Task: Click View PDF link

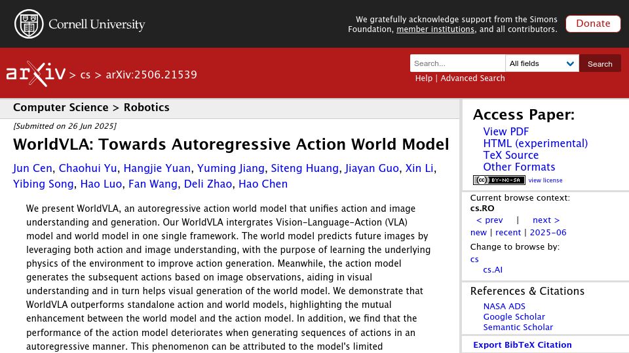Action: pos(506,131)
